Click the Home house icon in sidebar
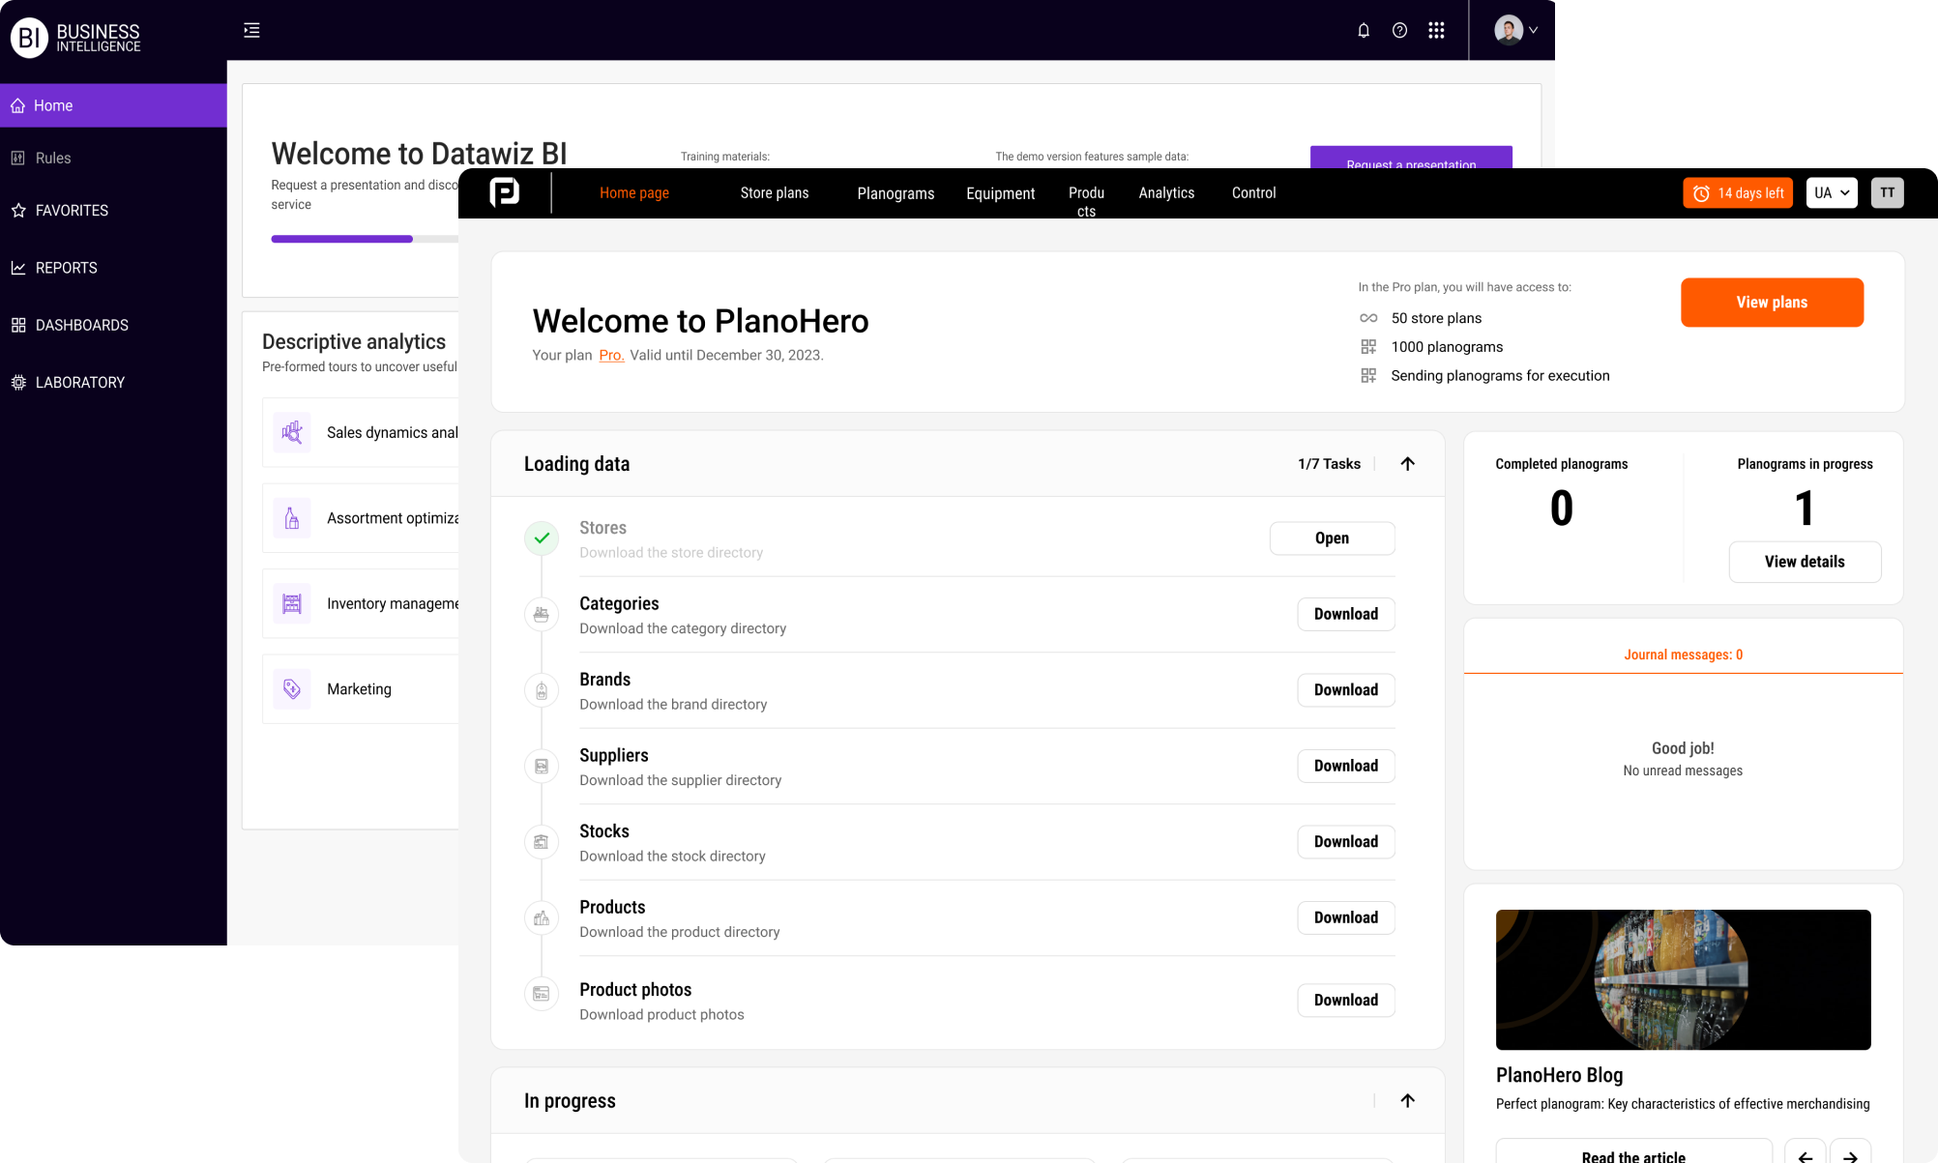Image resolution: width=1938 pixels, height=1163 pixels. point(17,105)
